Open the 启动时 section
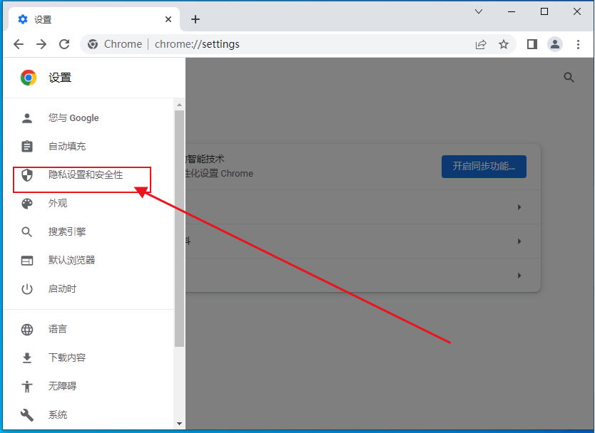Screen dimensions: 595x433 pos(88,289)
